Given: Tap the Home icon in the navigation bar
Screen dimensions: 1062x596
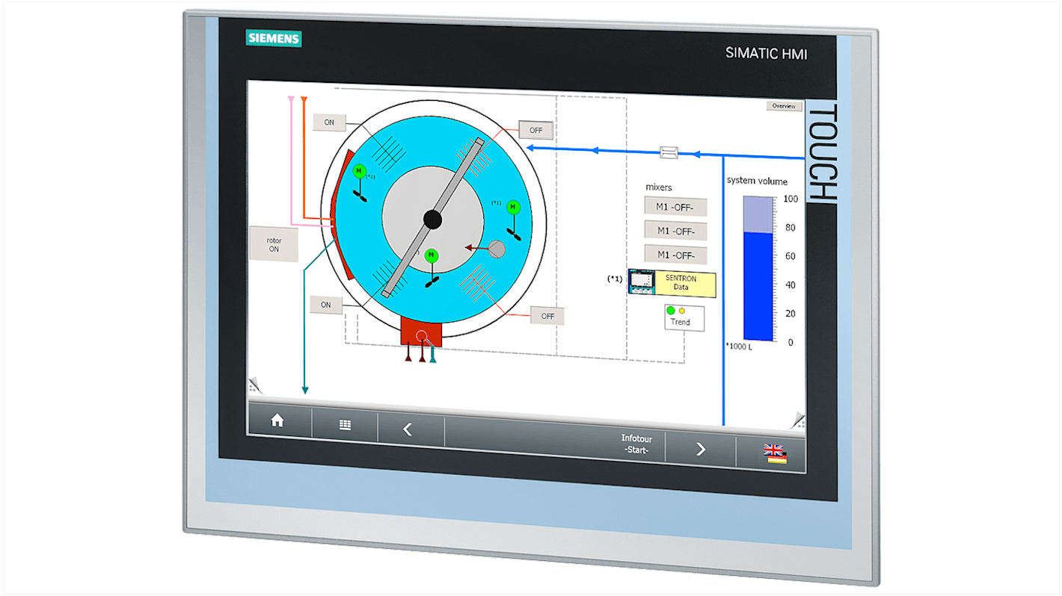Looking at the screenshot, I should 278,422.
